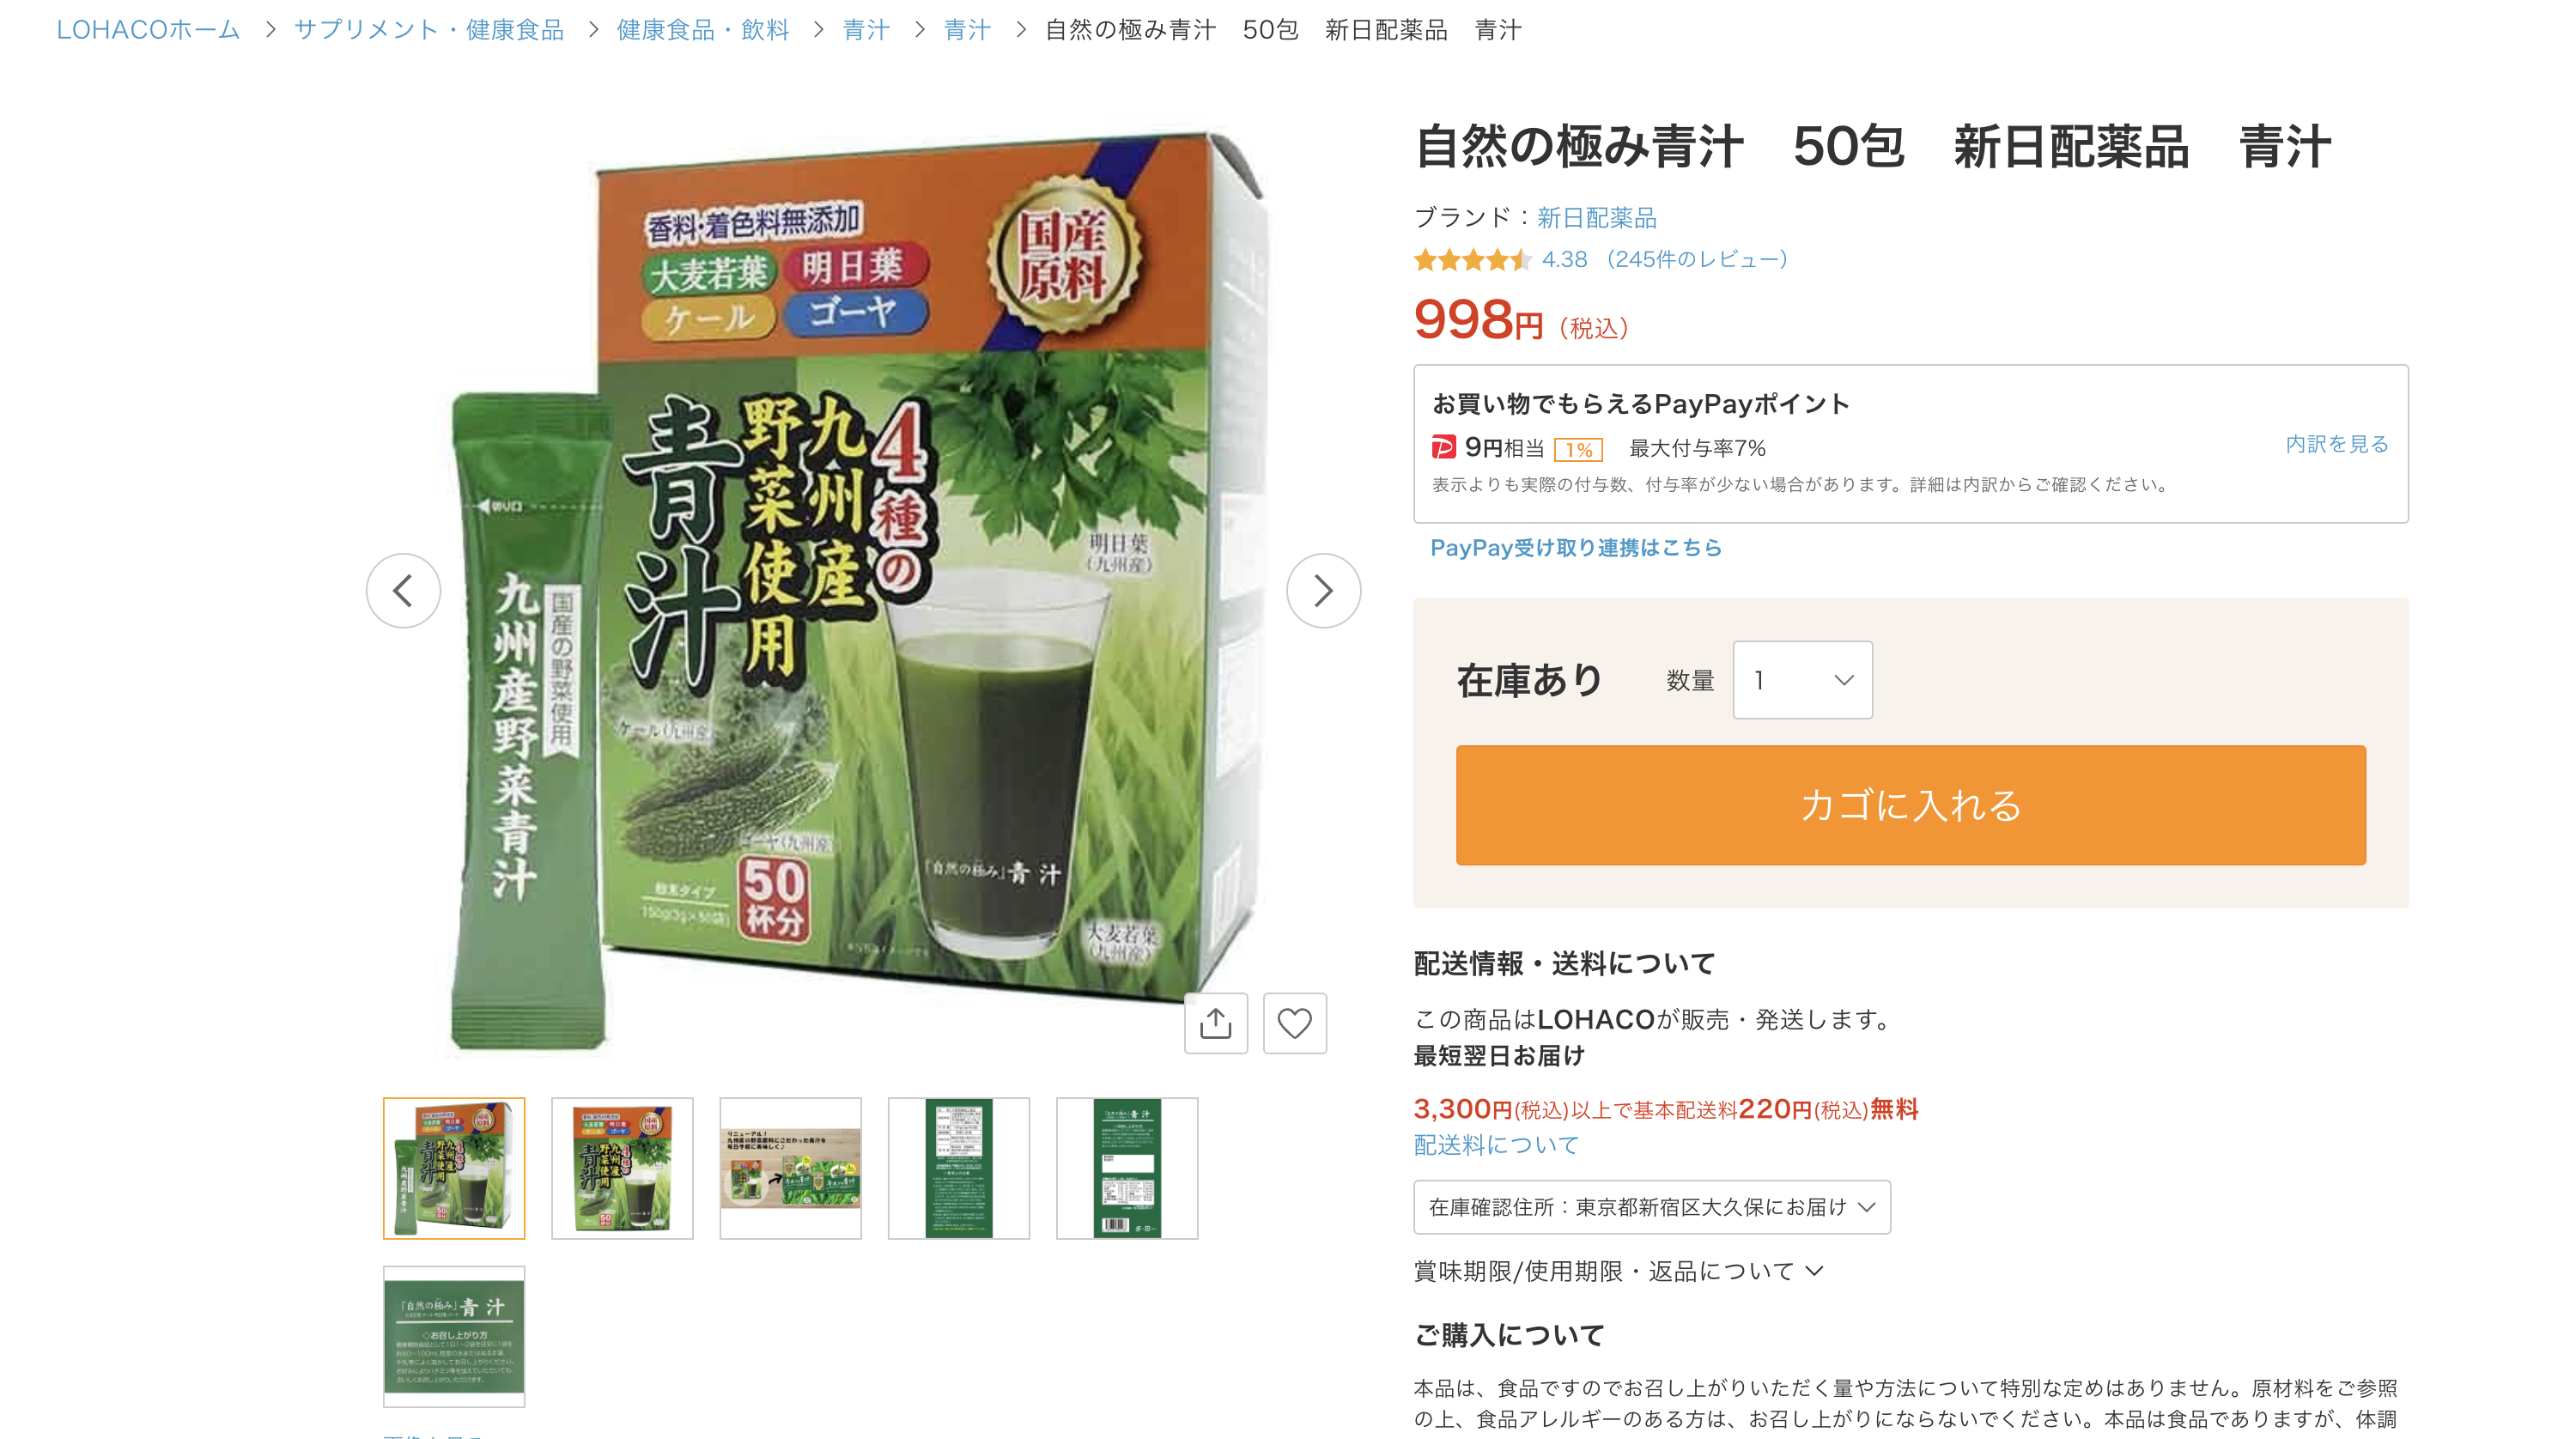Expand 賞味期限/使用期限・返品について section
The width and height of the screenshot is (2576, 1439).
[1619, 1271]
